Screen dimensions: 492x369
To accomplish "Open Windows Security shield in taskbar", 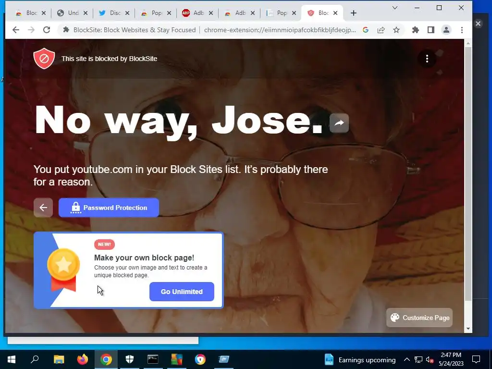I will [x=130, y=359].
